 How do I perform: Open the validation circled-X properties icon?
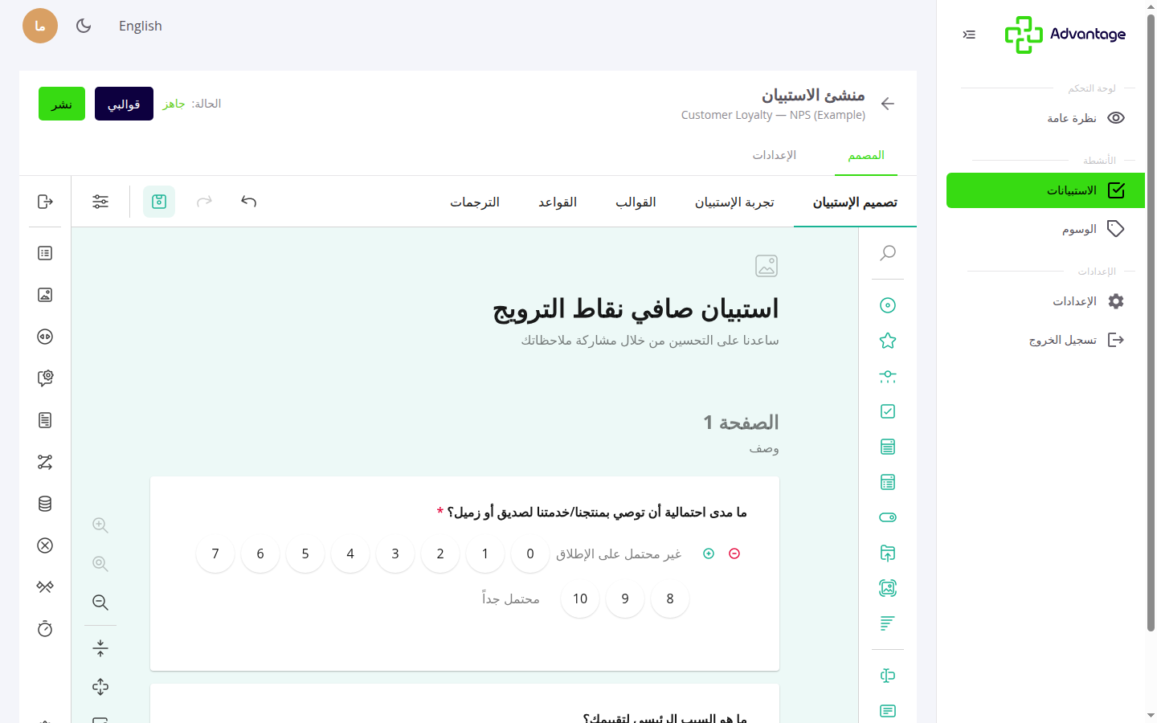click(45, 545)
